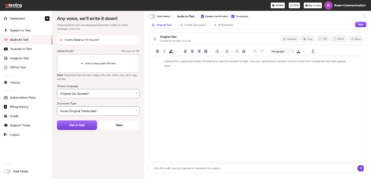This screenshot has height=179, width=371.
Task: Send the AI prompt
Action: click(360, 169)
